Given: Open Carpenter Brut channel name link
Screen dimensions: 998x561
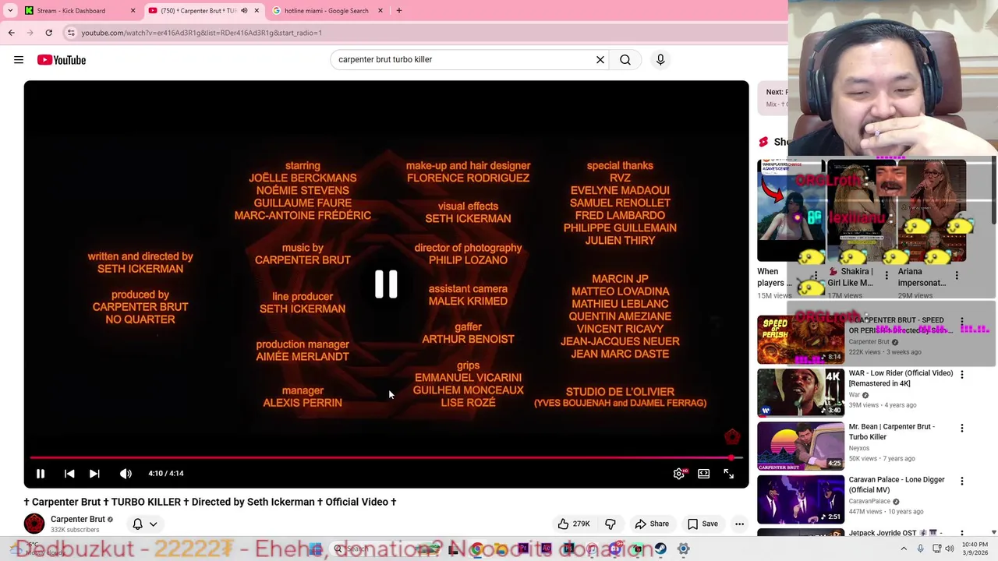Looking at the screenshot, I should (77, 520).
